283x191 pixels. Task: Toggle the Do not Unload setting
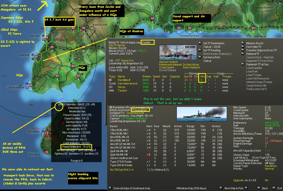pyautogui.click(x=167, y=70)
